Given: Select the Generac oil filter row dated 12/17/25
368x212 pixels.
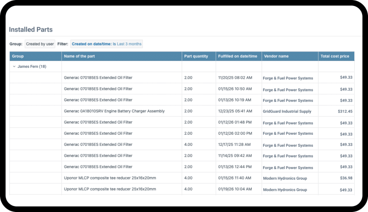Looking at the screenshot, I should [x=98, y=144].
